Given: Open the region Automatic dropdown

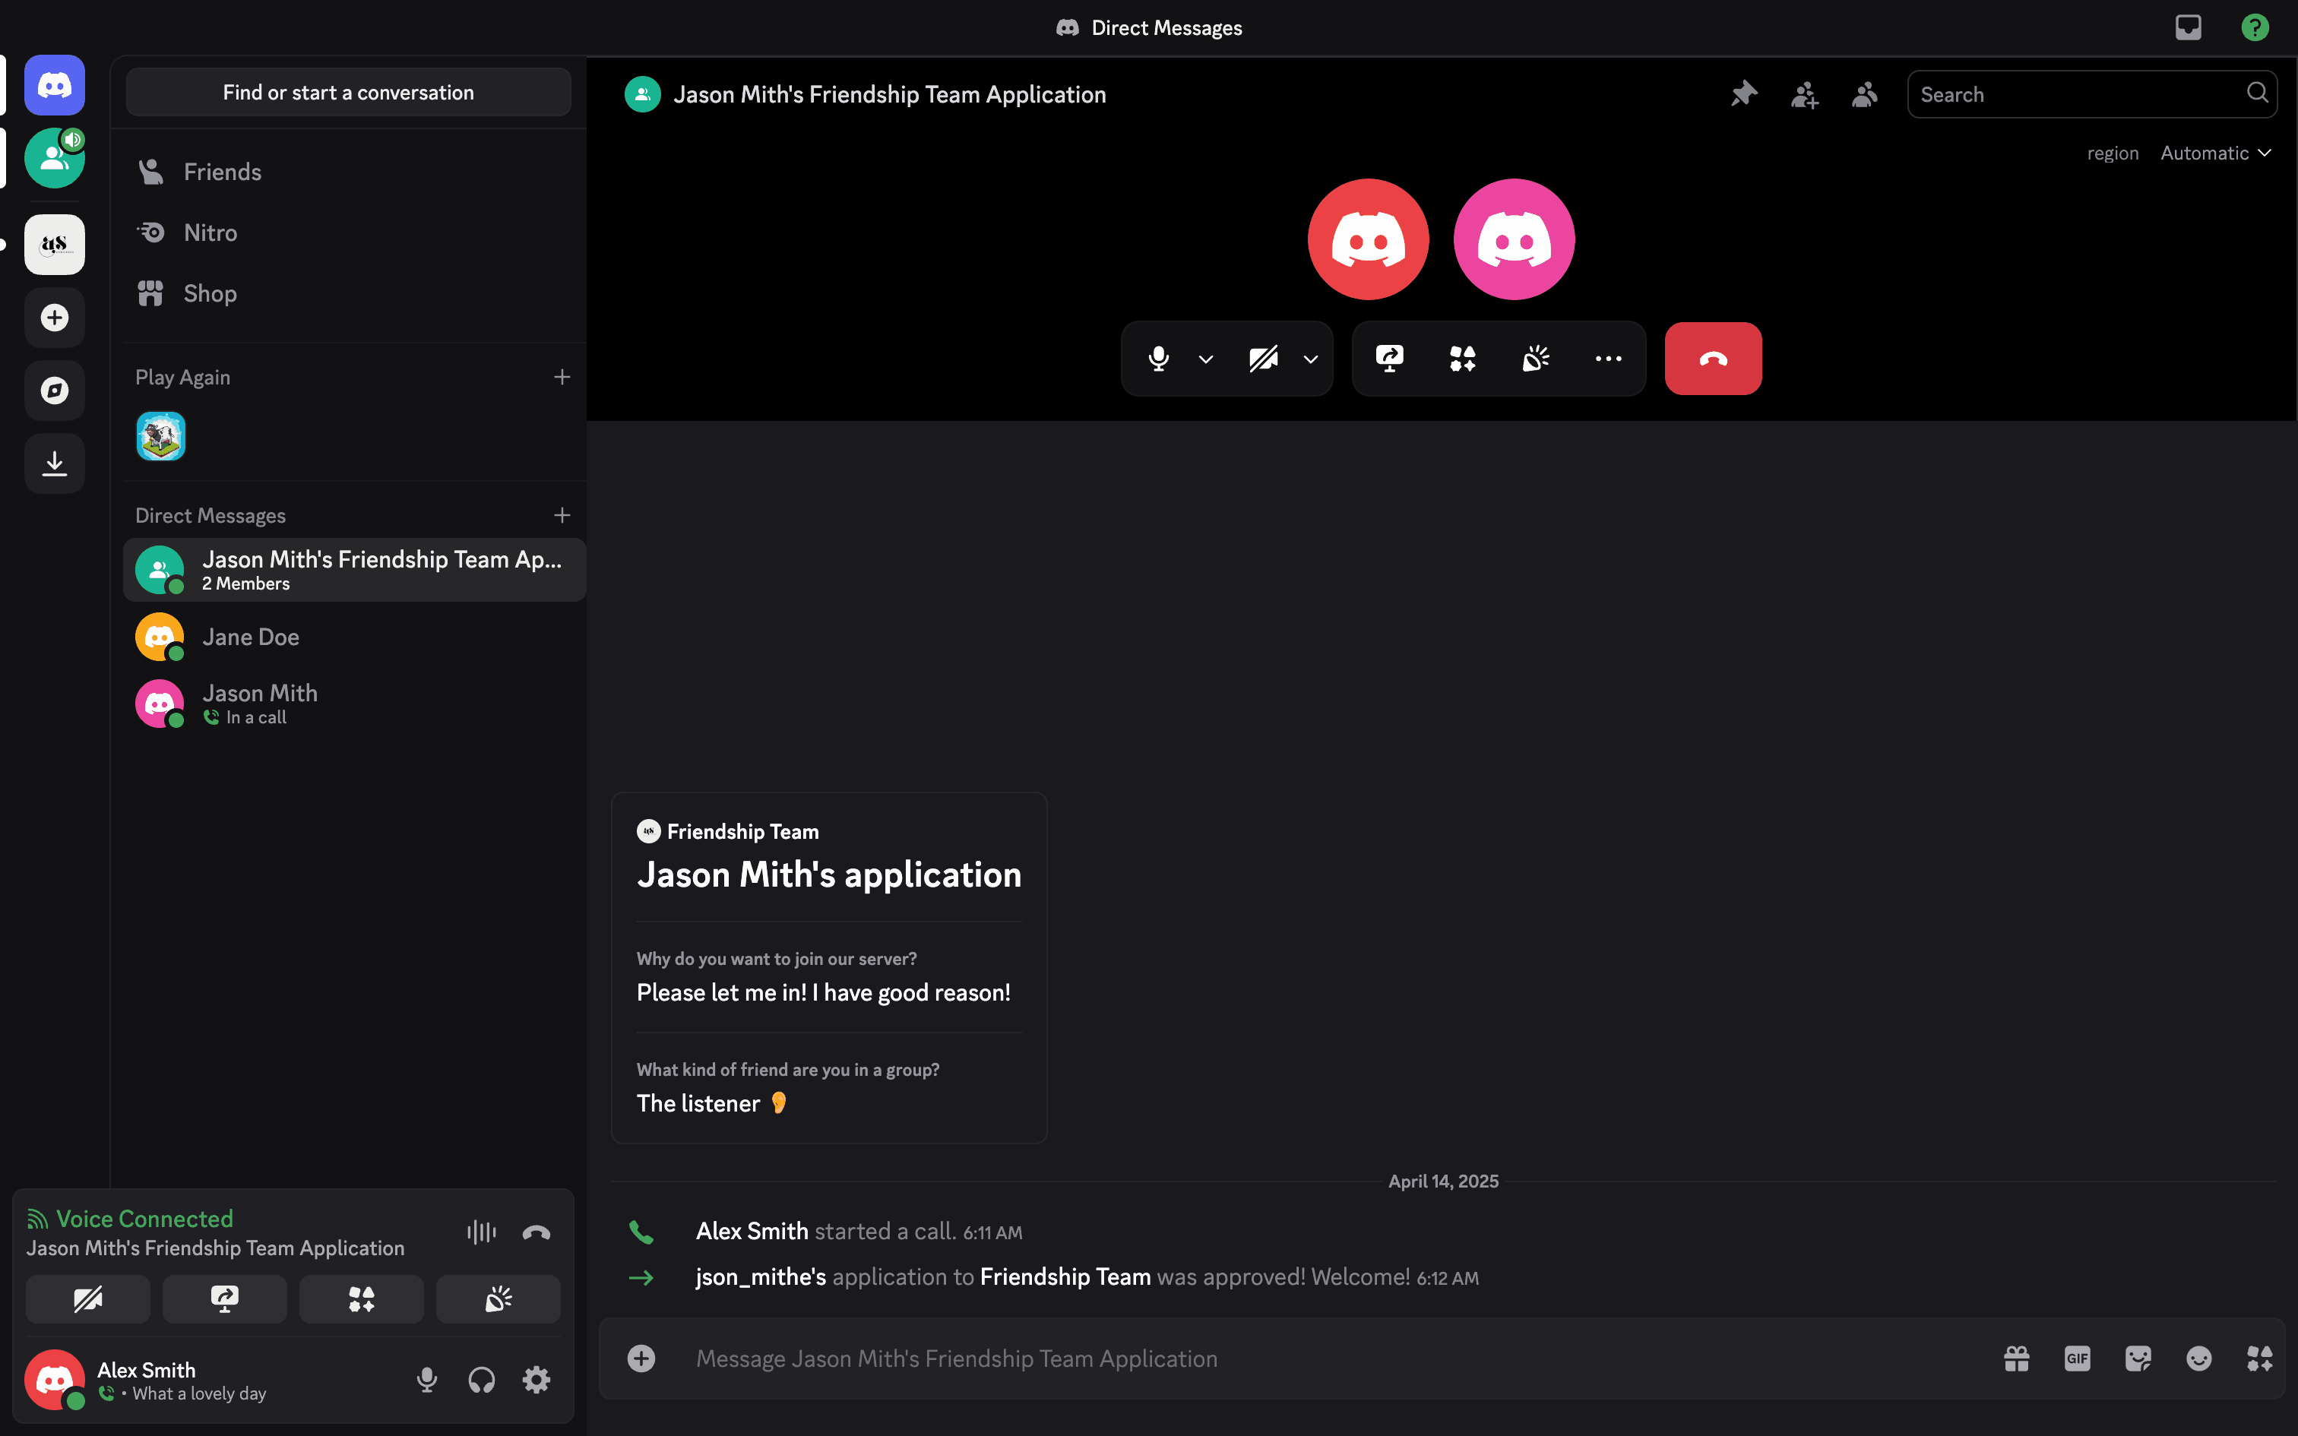Looking at the screenshot, I should tap(2215, 153).
